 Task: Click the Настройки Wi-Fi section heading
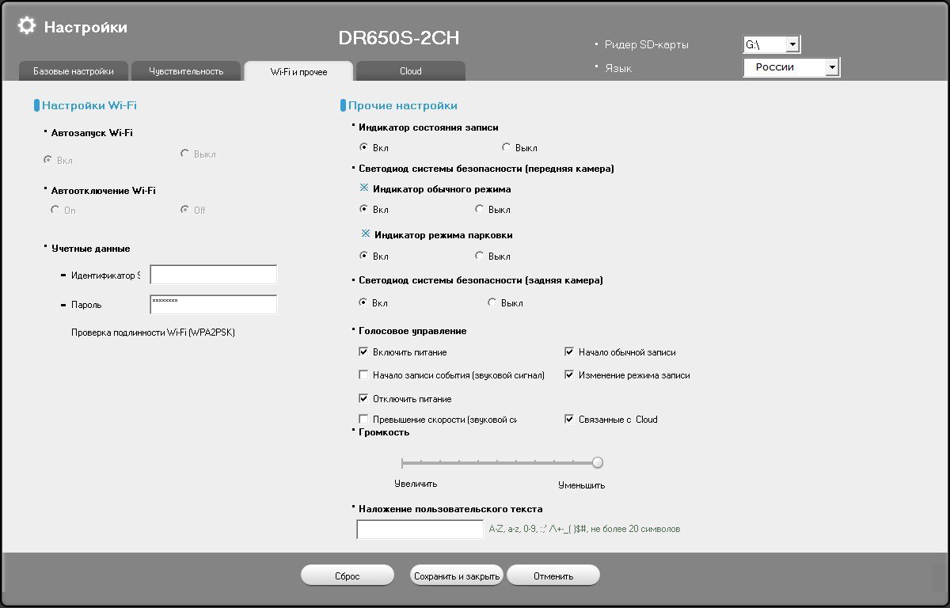89,105
